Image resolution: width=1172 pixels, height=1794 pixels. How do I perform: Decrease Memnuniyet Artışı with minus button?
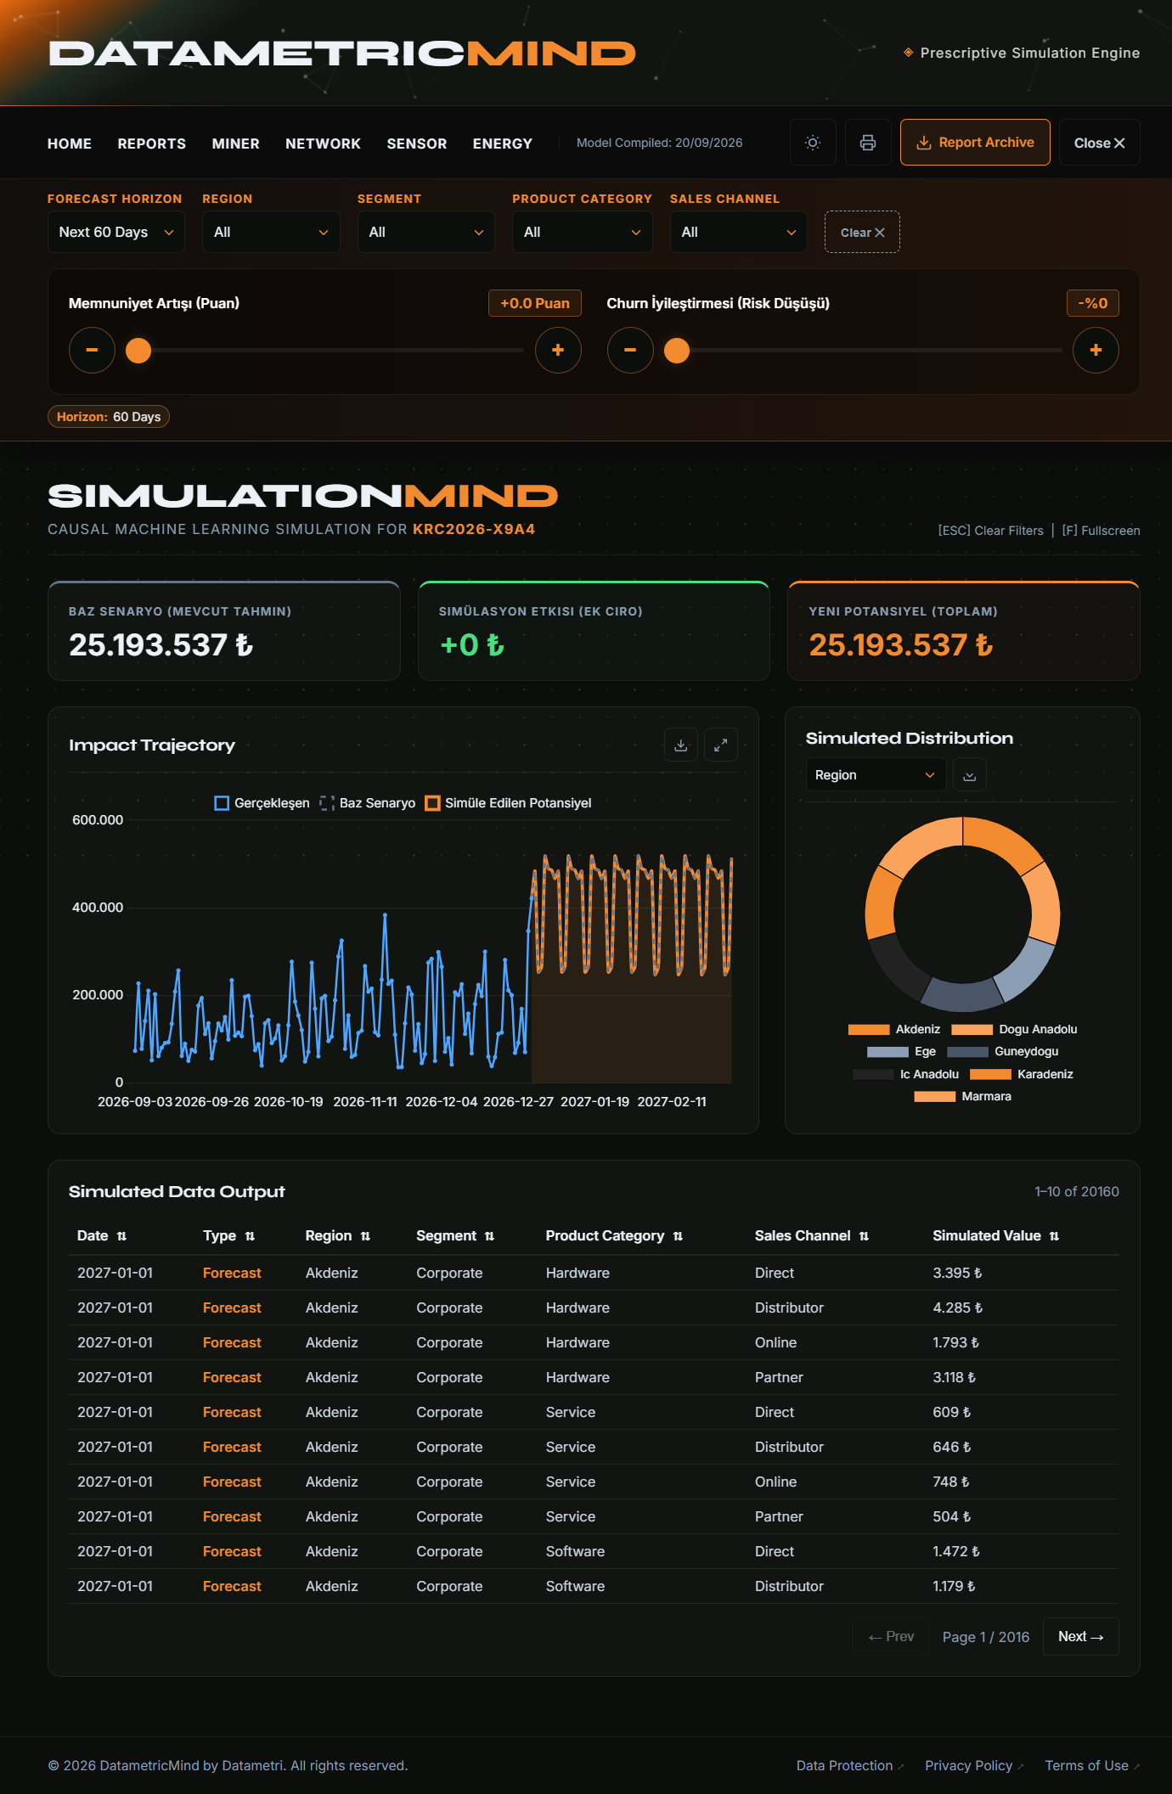coord(92,350)
